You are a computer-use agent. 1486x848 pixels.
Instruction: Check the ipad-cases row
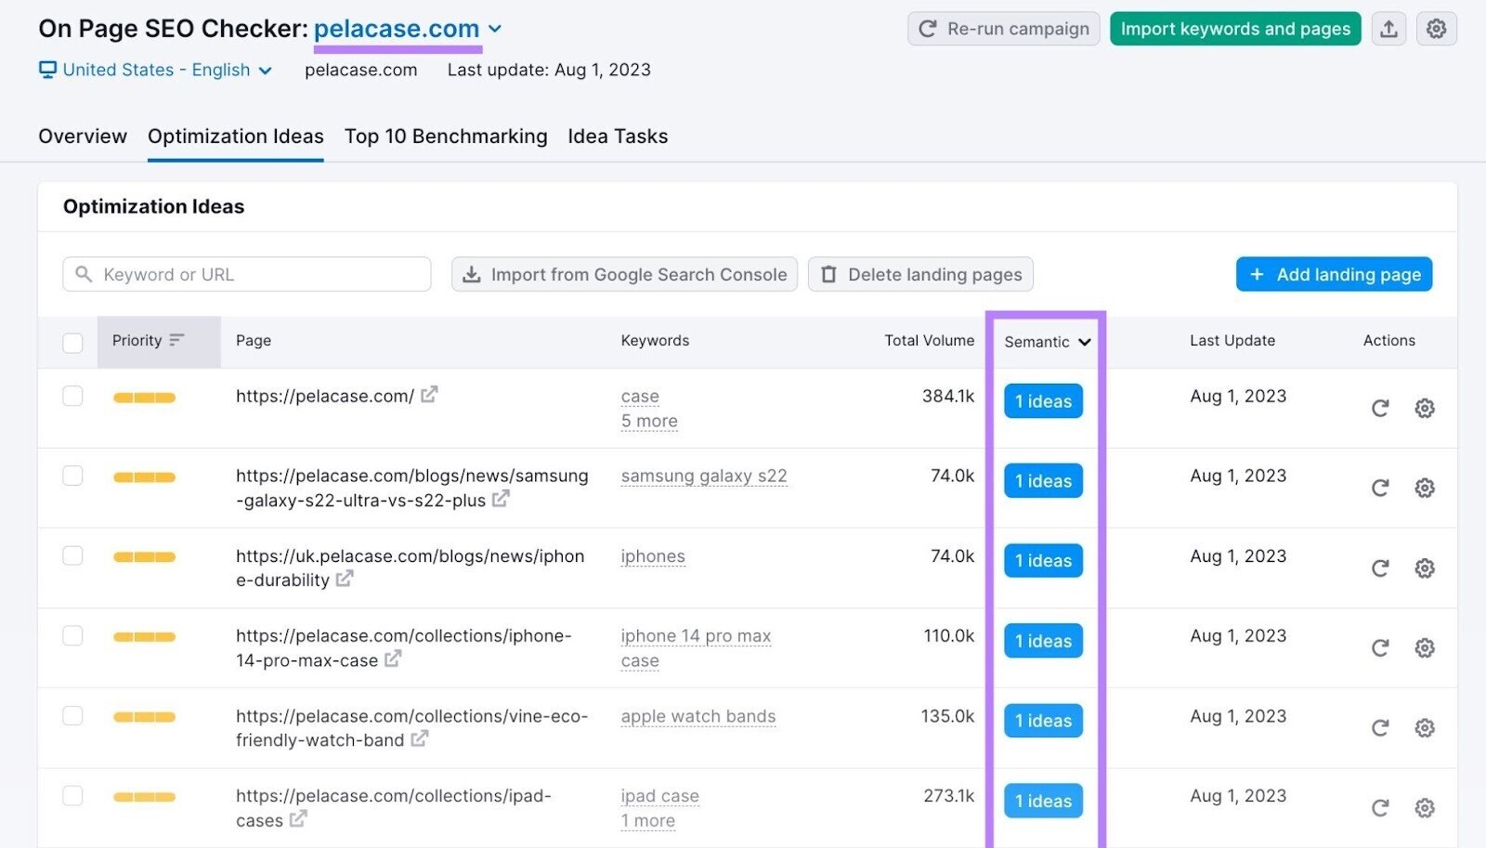point(72,795)
